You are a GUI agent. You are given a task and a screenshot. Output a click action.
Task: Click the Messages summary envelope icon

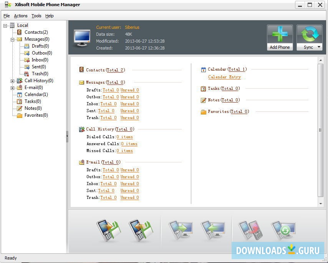[x=81, y=83]
